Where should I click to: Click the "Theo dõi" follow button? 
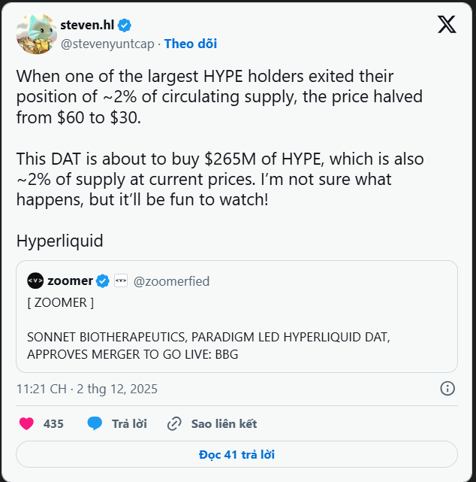tap(191, 44)
